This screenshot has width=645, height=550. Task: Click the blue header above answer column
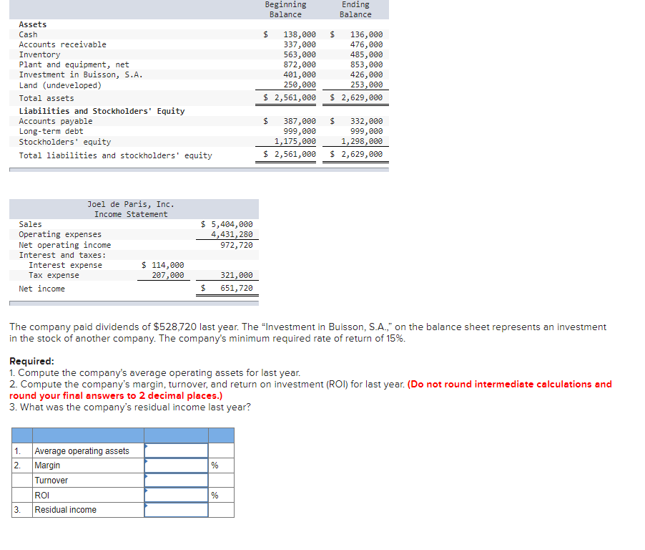[x=176, y=435]
